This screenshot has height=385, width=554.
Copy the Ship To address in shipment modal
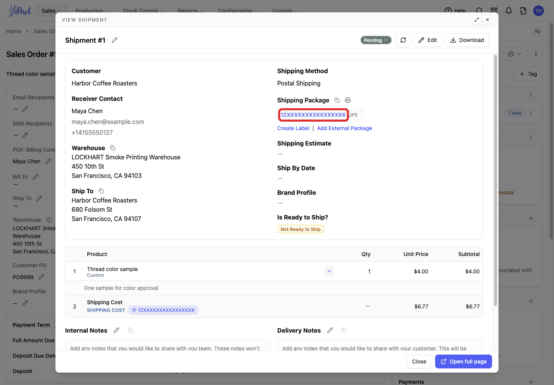[101, 191]
